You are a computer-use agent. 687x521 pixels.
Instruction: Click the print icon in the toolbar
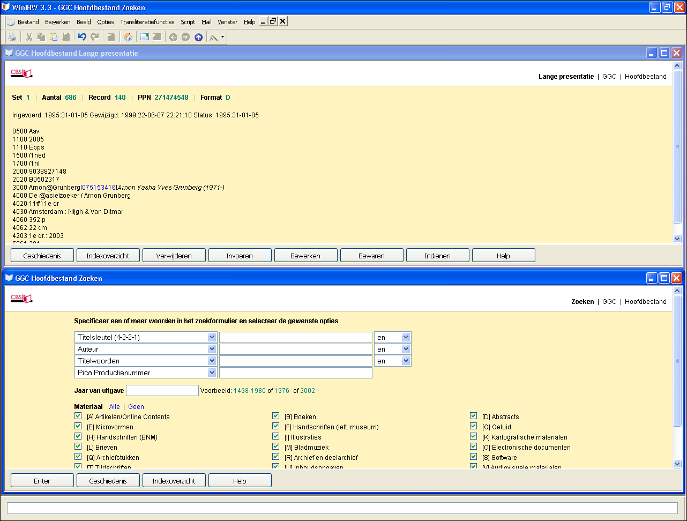pyautogui.click(x=12, y=37)
